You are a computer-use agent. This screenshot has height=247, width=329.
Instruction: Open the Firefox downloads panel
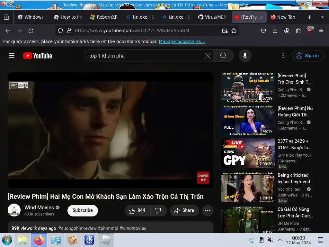click(275, 31)
